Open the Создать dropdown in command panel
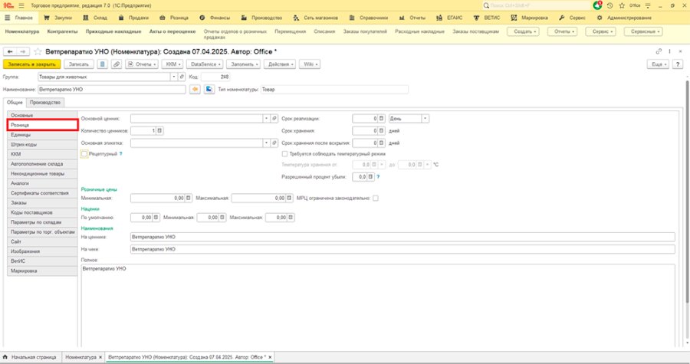The width and height of the screenshot is (690, 364). (x=523, y=31)
